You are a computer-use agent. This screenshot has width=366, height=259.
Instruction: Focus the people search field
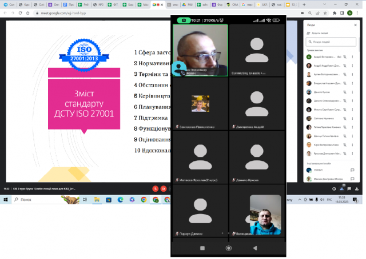pos(331,42)
